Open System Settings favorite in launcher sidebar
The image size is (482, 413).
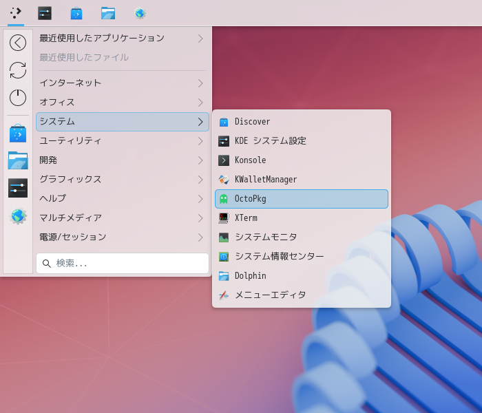pos(18,188)
